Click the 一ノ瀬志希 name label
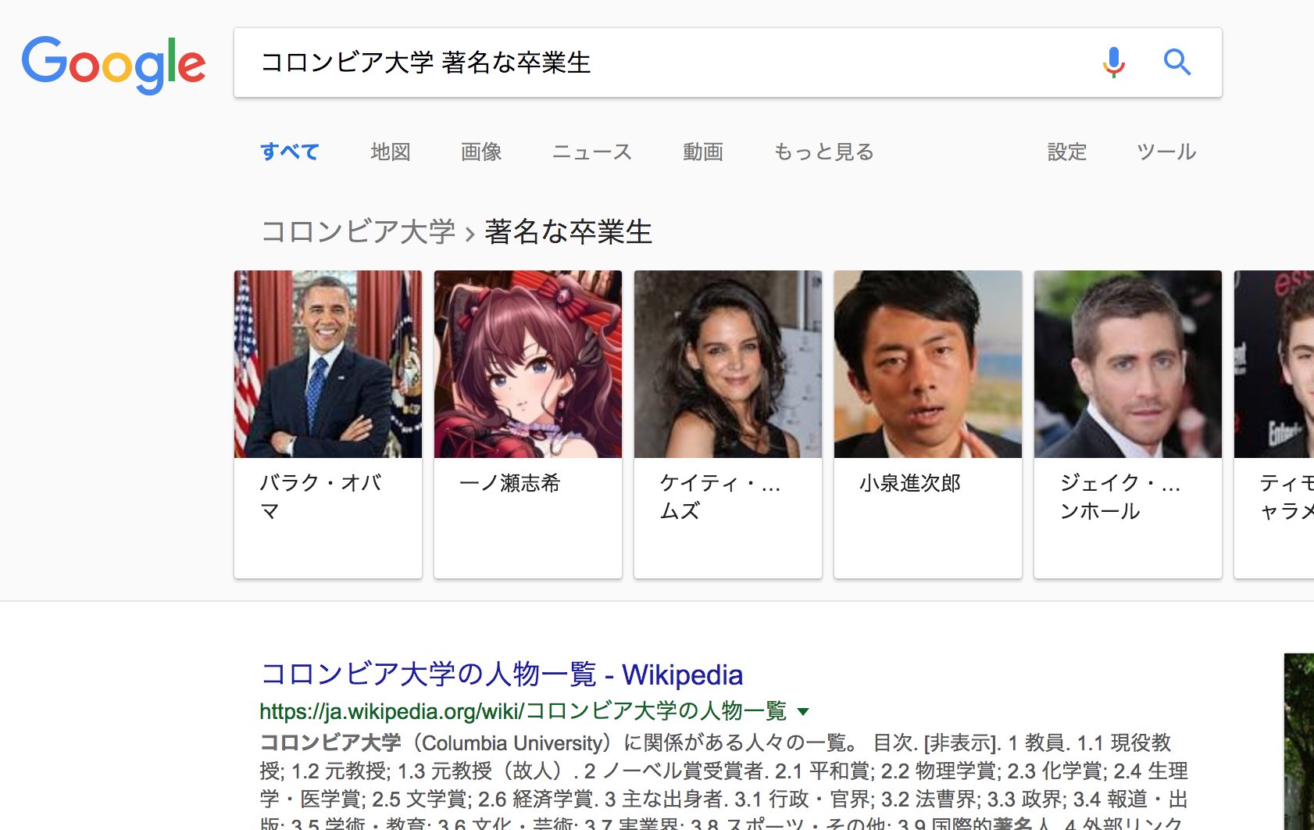1314x830 pixels. click(x=510, y=483)
